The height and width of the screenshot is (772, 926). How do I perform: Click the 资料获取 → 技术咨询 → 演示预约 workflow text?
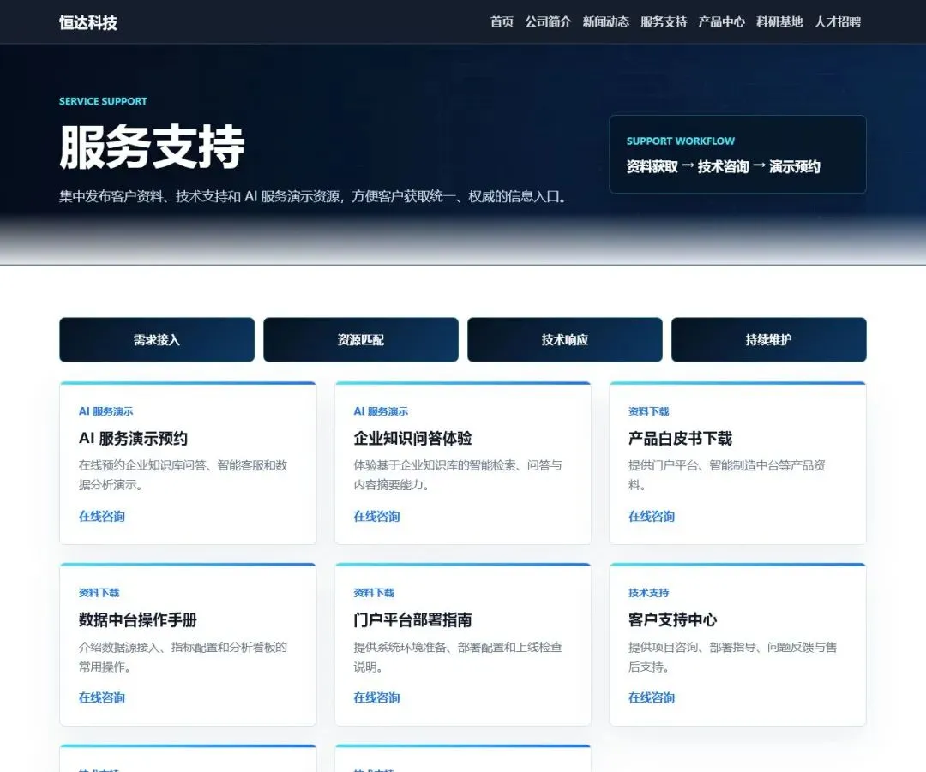[723, 167]
